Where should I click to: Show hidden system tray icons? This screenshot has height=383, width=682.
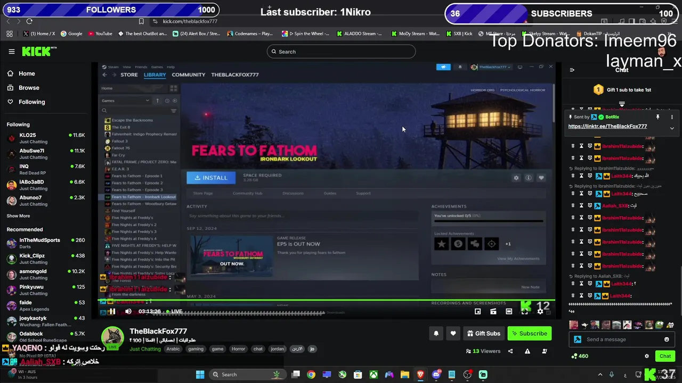[x=600, y=374]
